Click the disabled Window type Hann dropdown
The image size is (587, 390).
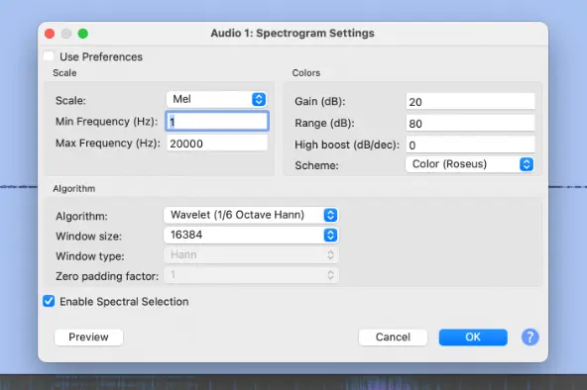251,255
